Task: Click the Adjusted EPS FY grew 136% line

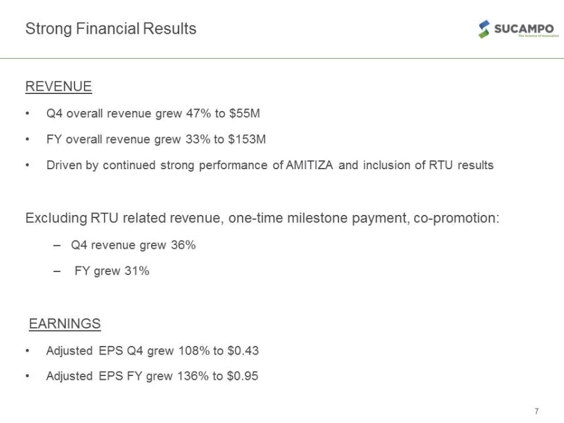Action: pos(152,377)
